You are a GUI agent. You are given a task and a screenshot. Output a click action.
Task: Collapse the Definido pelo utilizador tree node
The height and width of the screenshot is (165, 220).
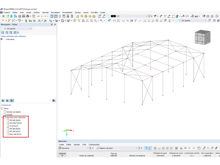pos(2,117)
